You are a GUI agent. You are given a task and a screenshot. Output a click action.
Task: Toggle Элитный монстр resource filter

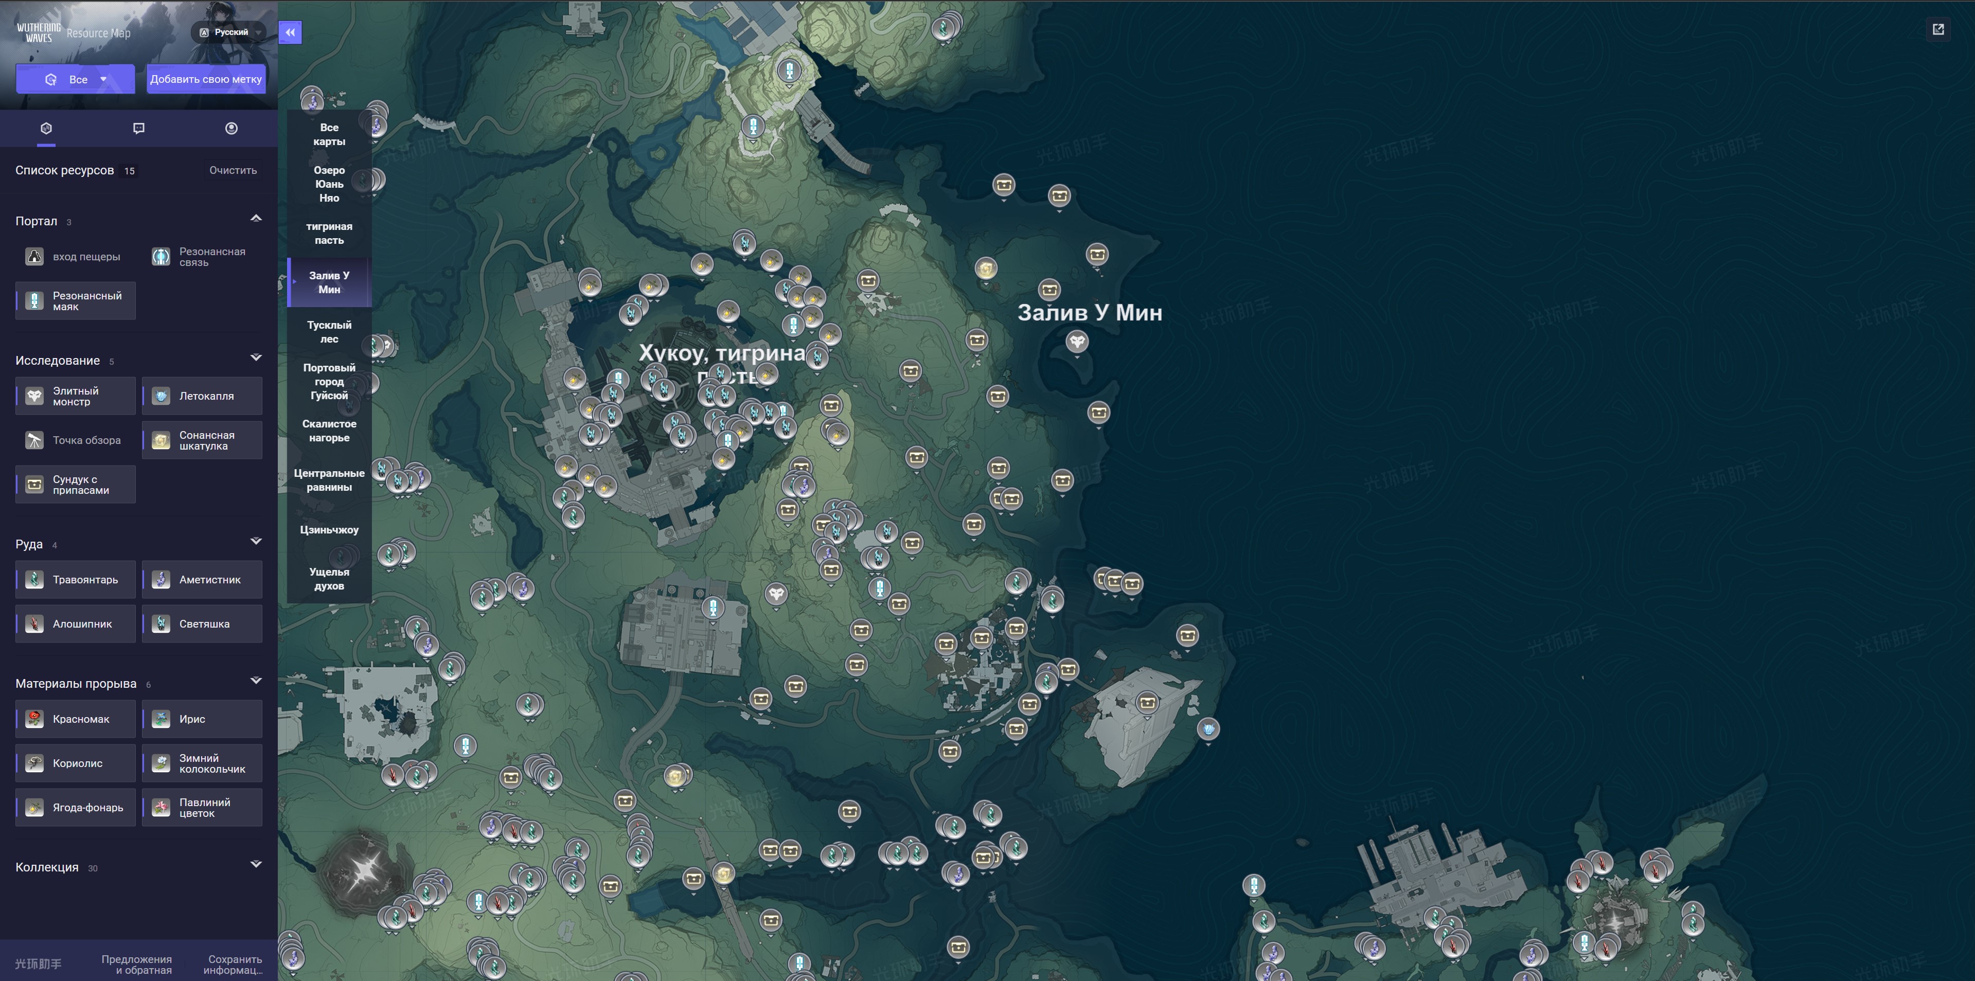point(75,396)
